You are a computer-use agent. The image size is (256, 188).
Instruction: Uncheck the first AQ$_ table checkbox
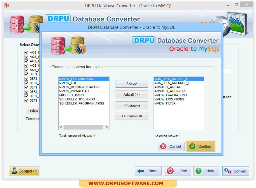26,52
